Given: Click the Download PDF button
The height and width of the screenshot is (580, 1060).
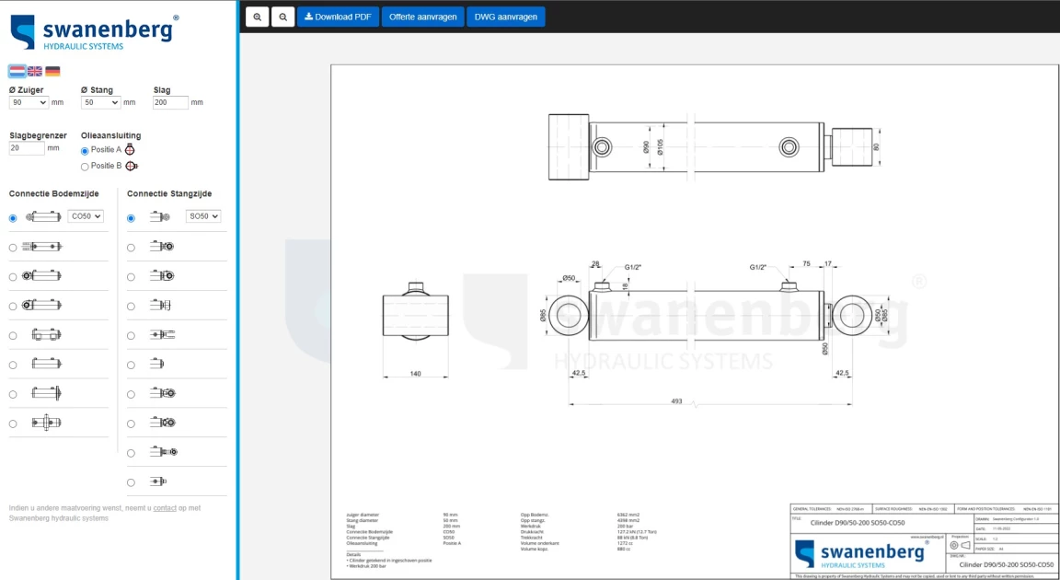Looking at the screenshot, I should (x=338, y=17).
